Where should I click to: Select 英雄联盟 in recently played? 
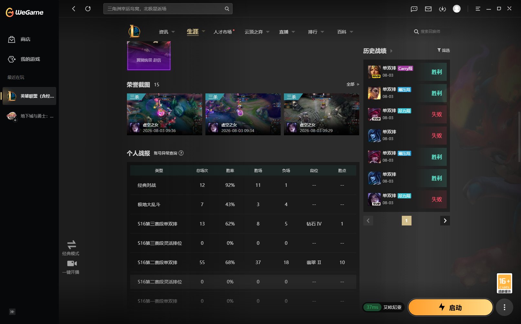[29, 96]
